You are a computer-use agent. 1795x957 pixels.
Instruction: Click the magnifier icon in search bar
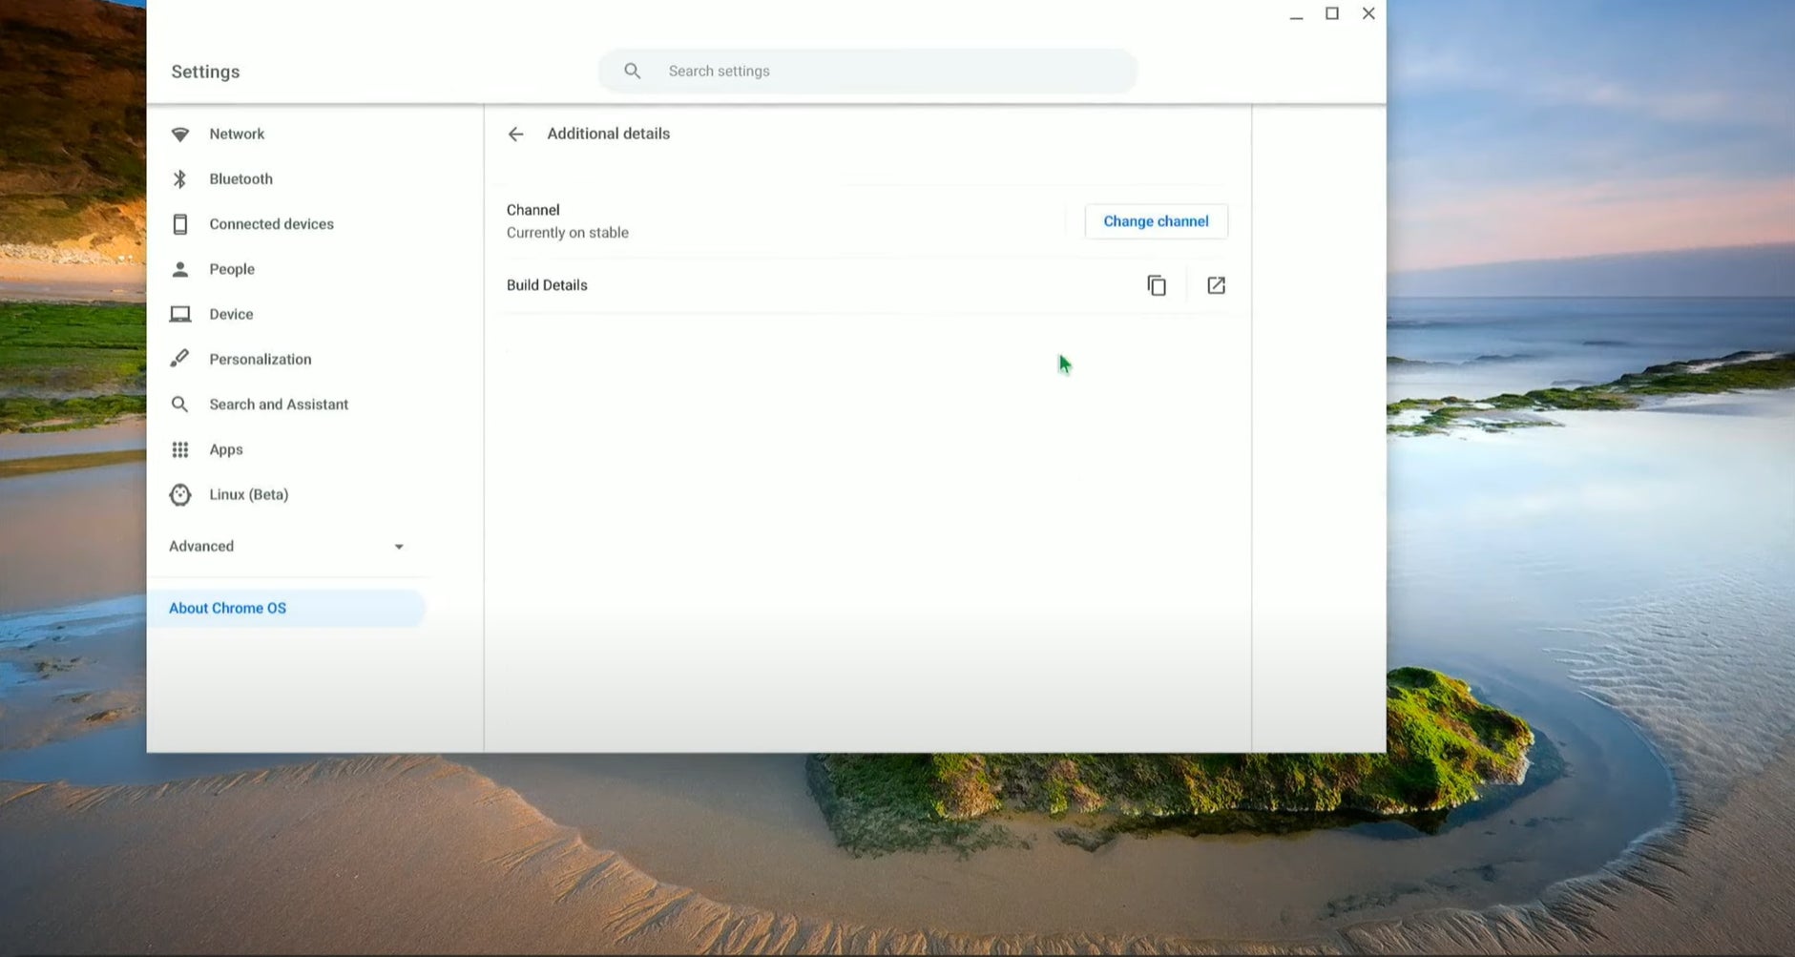click(632, 72)
